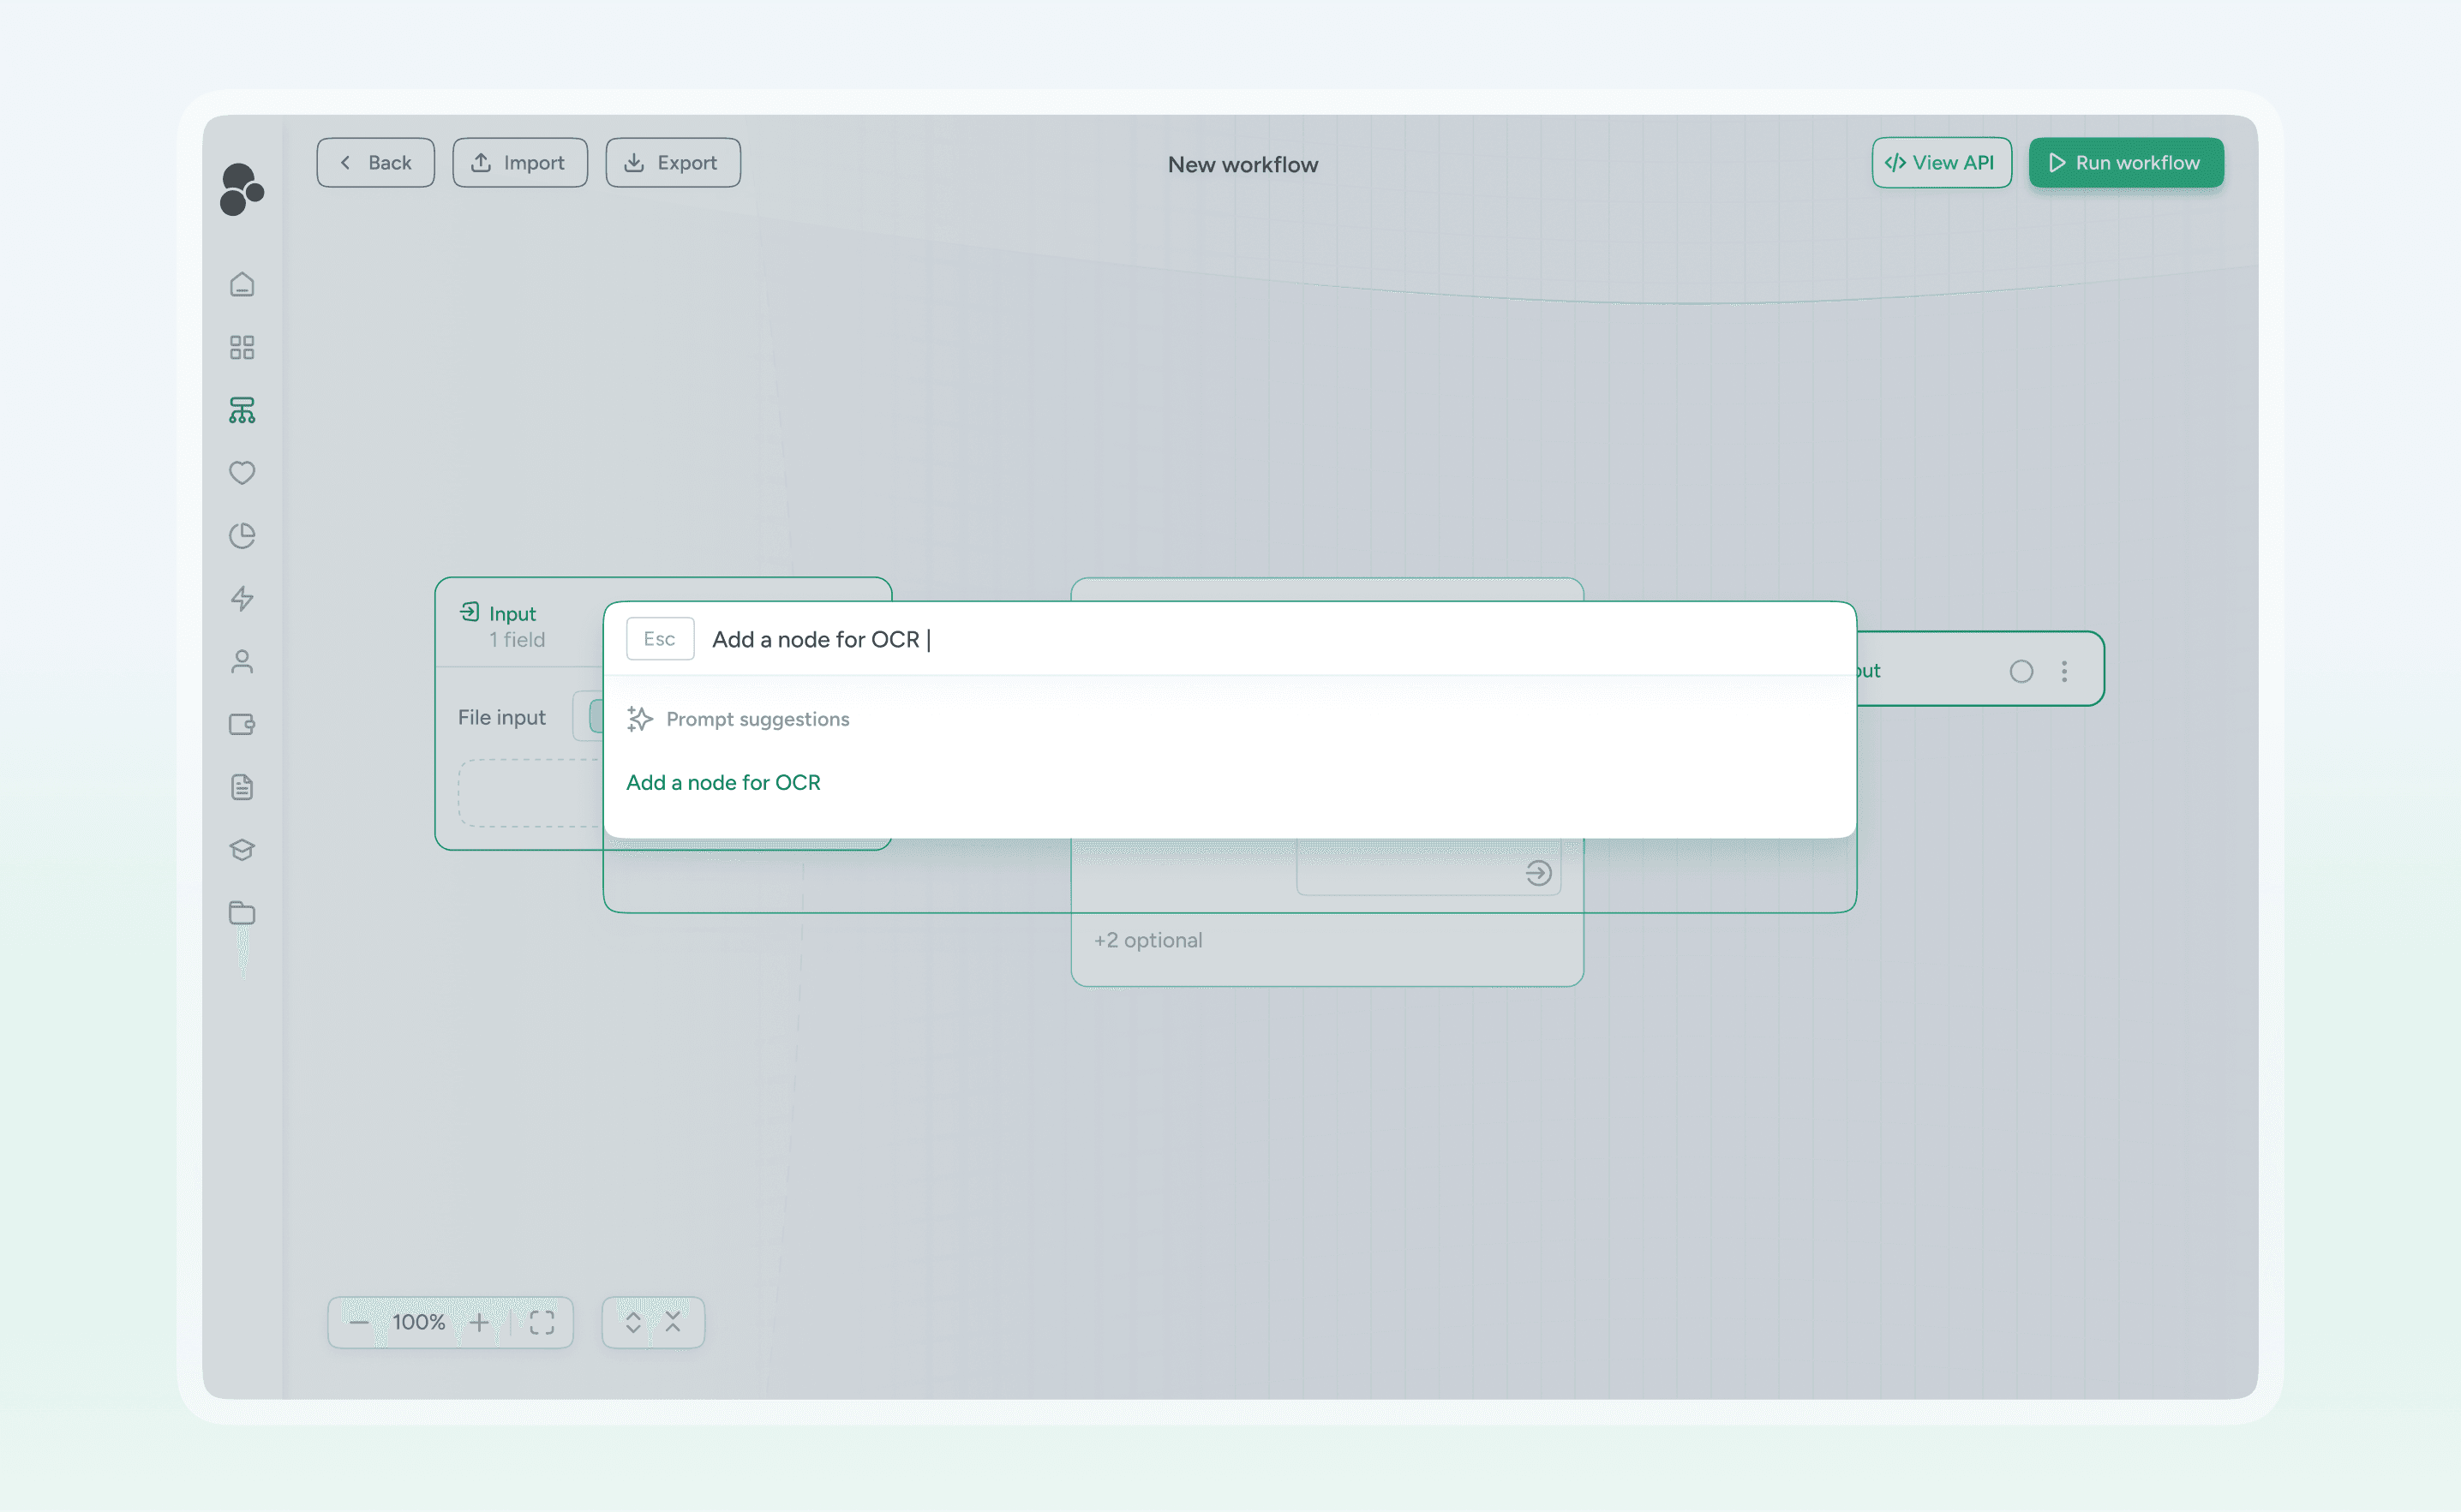Click the View API button
Screen dimensions: 2461x1512
pyautogui.click(x=1941, y=163)
